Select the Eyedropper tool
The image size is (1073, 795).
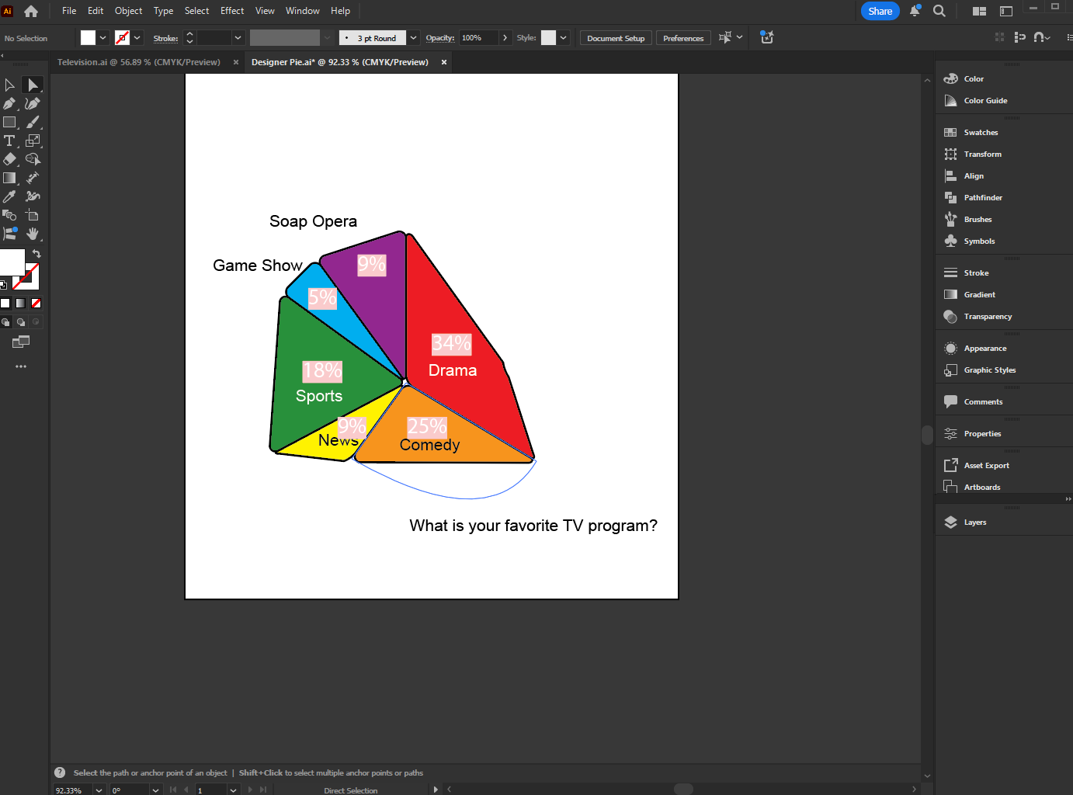click(x=9, y=196)
